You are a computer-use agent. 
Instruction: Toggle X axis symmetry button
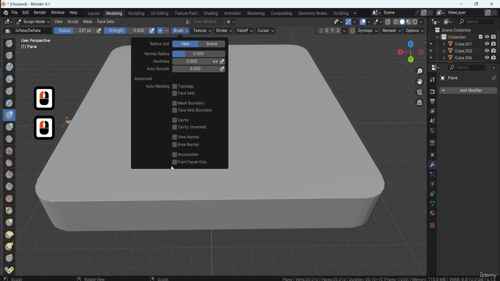327,30
